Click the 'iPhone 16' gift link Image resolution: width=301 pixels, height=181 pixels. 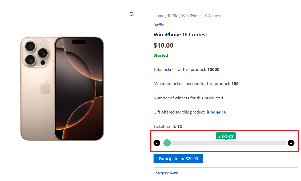[x=216, y=112]
